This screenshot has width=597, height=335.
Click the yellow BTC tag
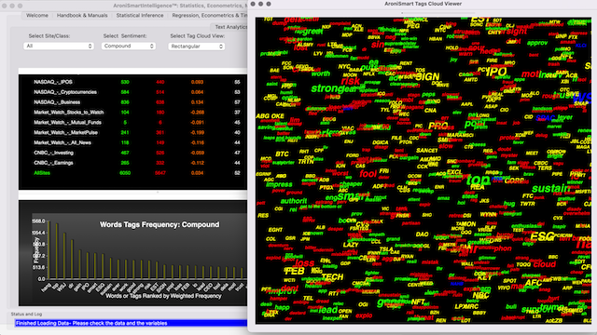282,154
